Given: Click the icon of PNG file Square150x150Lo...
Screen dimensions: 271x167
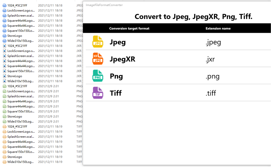Looking at the screenshot, I should (5, 111).
